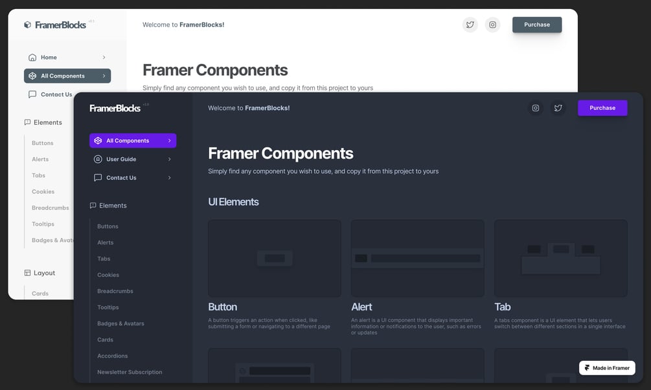Select the Home menu item in the light window
Screen dimensions: 651x390
click(67, 57)
